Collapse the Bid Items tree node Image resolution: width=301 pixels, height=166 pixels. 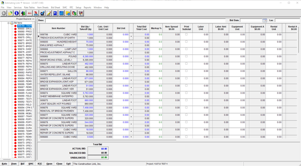pos(8,23)
